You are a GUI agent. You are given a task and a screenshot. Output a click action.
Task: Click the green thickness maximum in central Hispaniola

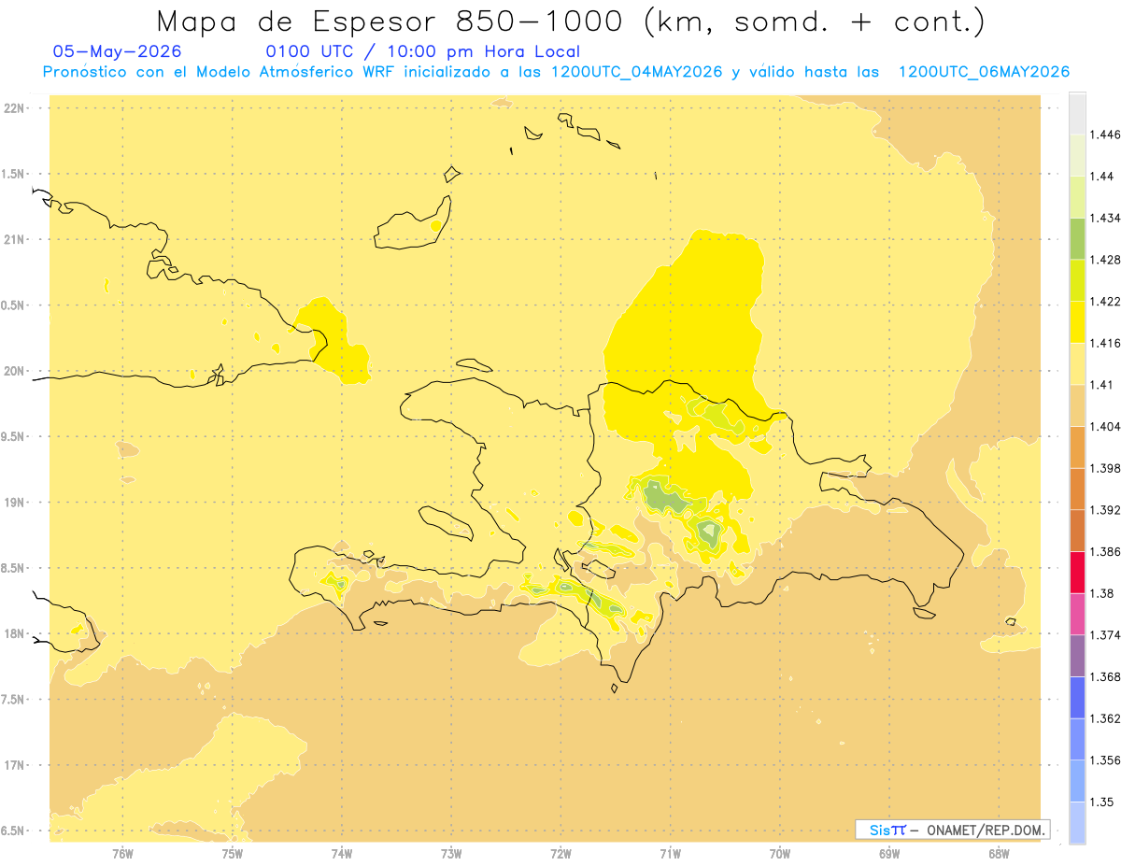665,499
